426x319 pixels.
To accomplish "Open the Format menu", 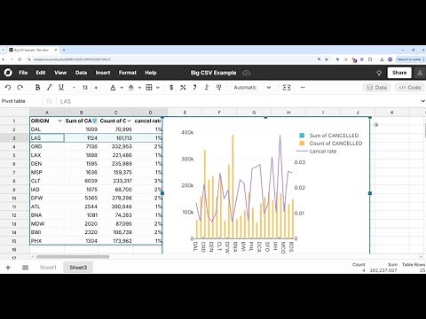I will tap(128, 73).
